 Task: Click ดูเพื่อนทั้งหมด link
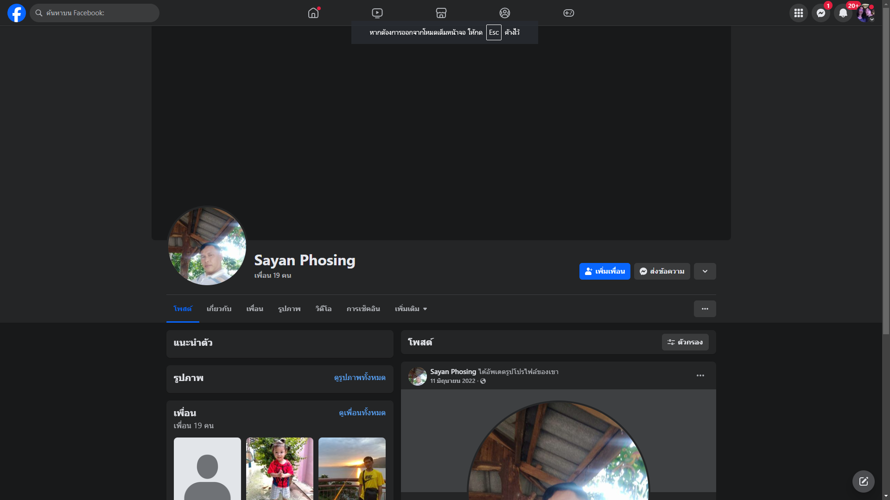362,412
